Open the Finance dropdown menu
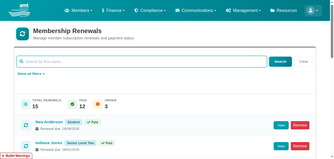The width and height of the screenshot is (334, 159). (113, 10)
